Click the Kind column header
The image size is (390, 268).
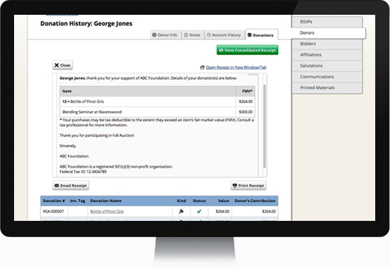coord(182,200)
